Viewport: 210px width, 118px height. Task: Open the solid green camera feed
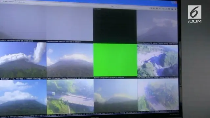tap(115, 60)
